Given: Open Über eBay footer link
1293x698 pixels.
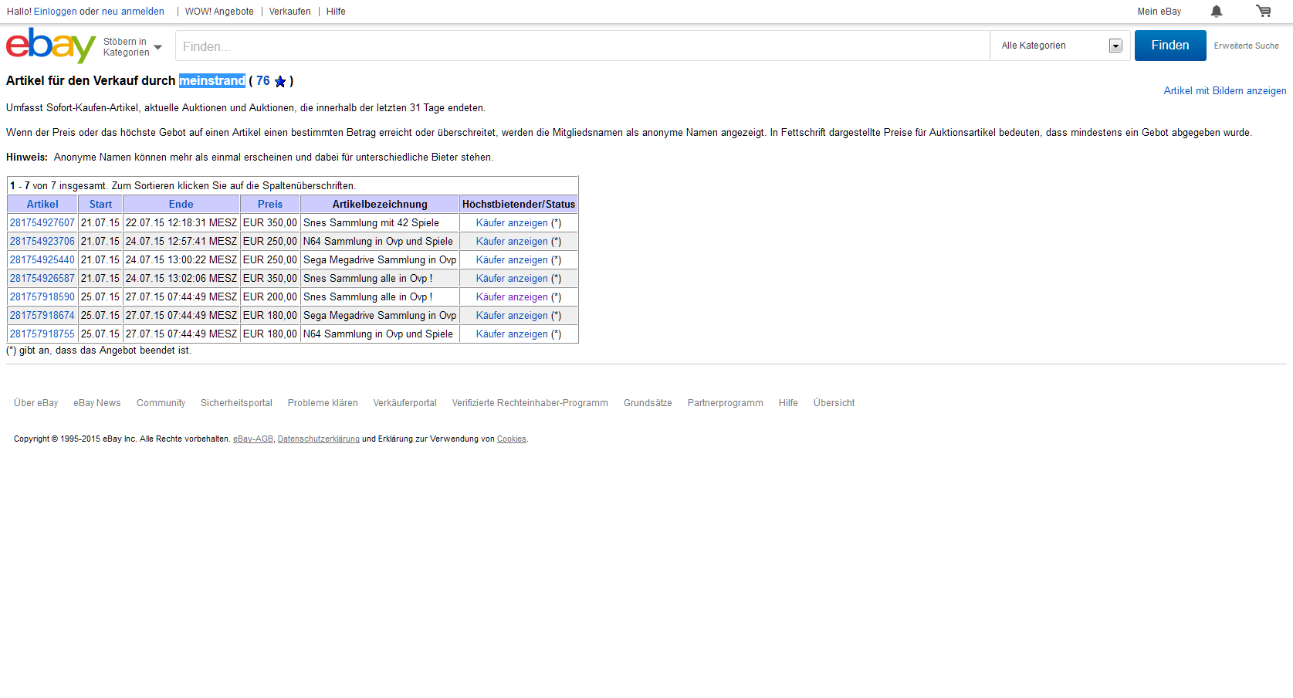Looking at the screenshot, I should coord(36,403).
